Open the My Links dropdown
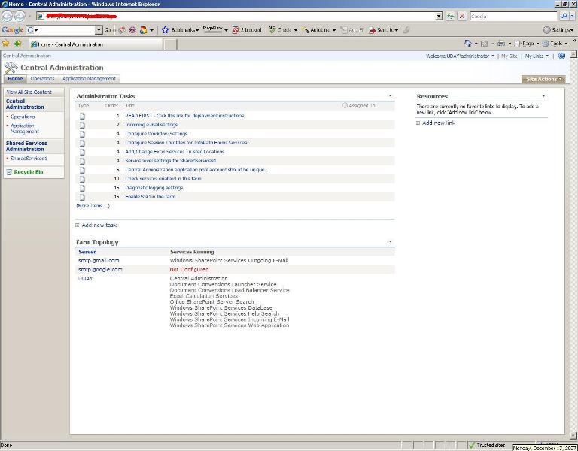The height and width of the screenshot is (451, 578). [x=537, y=56]
